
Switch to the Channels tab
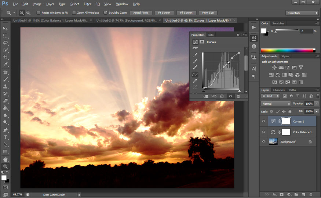279,90
